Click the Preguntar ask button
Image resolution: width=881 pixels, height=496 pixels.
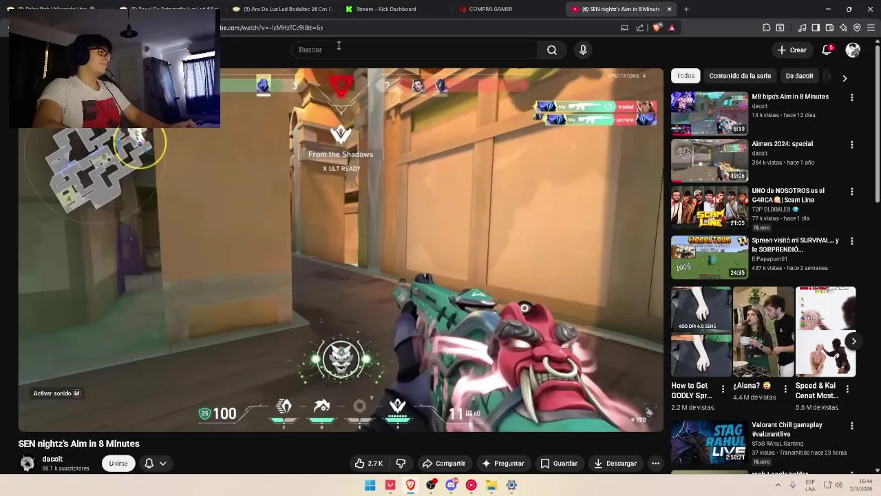[503, 464]
